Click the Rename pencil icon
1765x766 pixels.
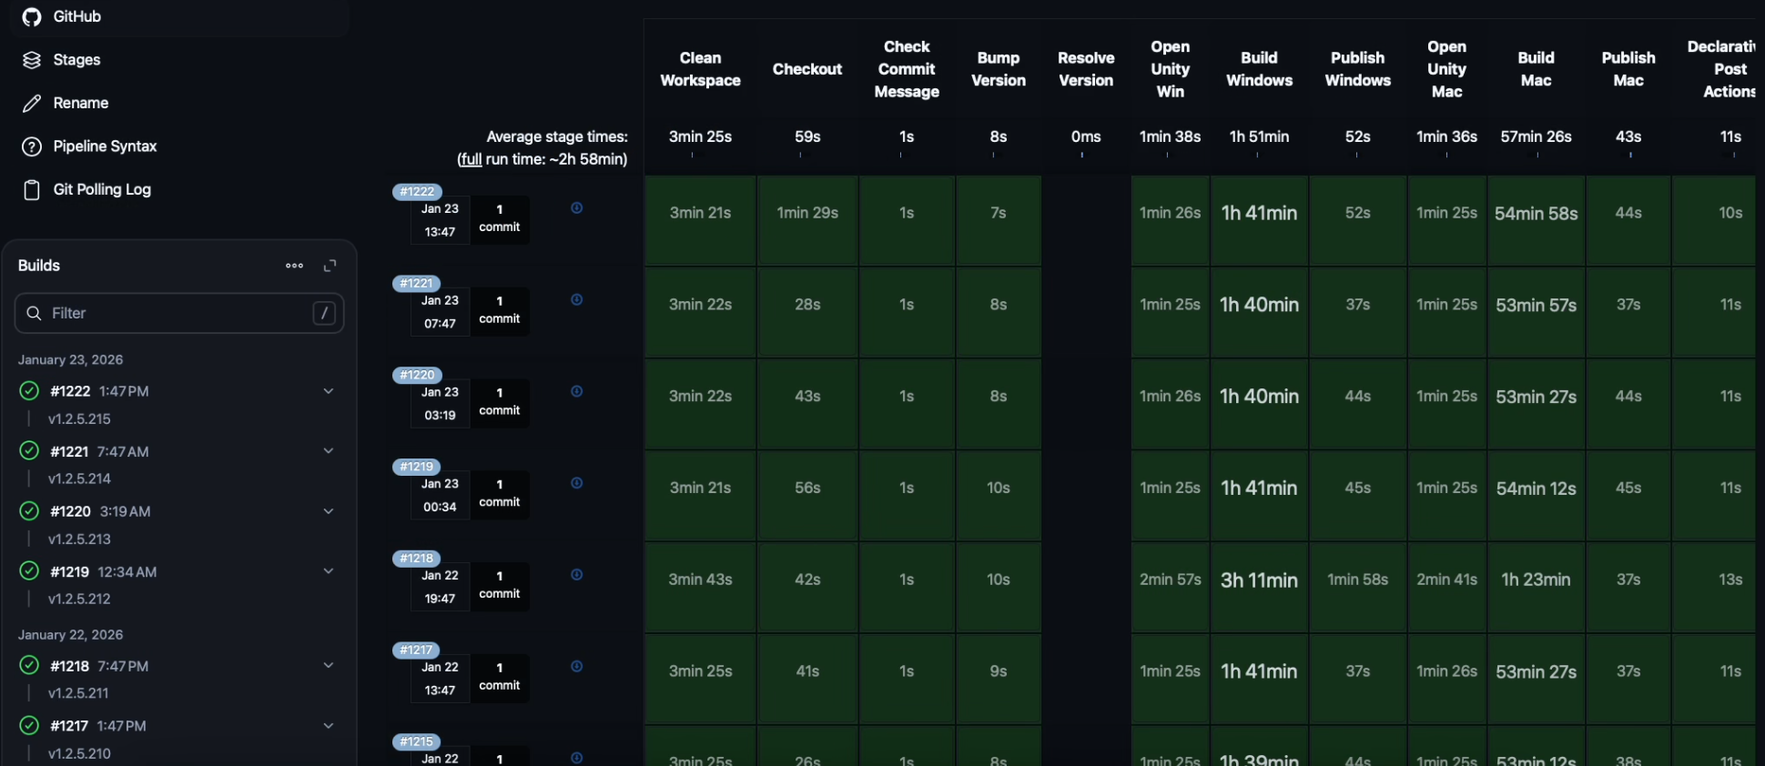(x=32, y=104)
